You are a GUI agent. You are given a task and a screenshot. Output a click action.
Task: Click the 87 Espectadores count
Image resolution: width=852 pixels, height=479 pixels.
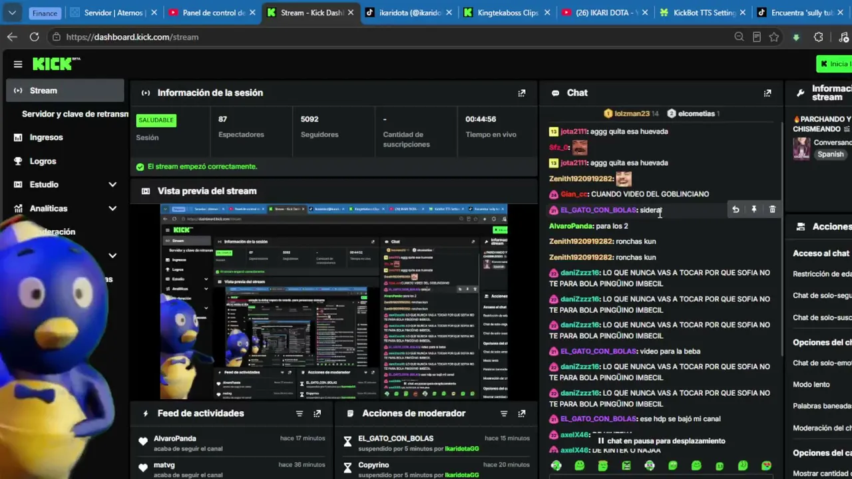pos(223,119)
